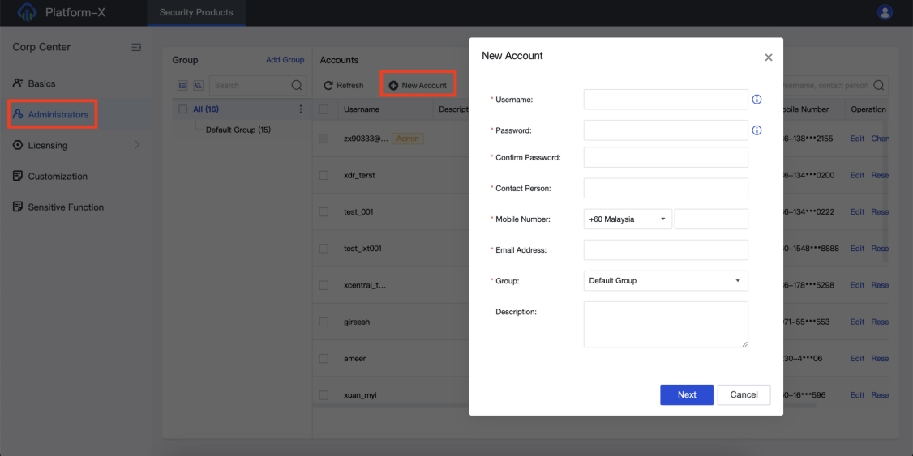This screenshot has height=456, width=913.
Task: Tick checkbox for xcentral_t account
Action: click(324, 285)
